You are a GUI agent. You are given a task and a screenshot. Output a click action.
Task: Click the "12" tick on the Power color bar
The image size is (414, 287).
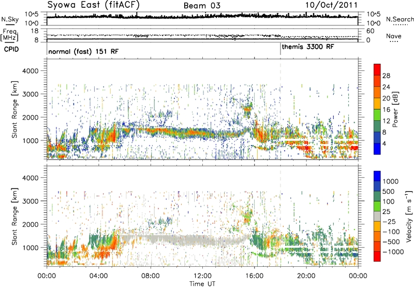(386, 121)
